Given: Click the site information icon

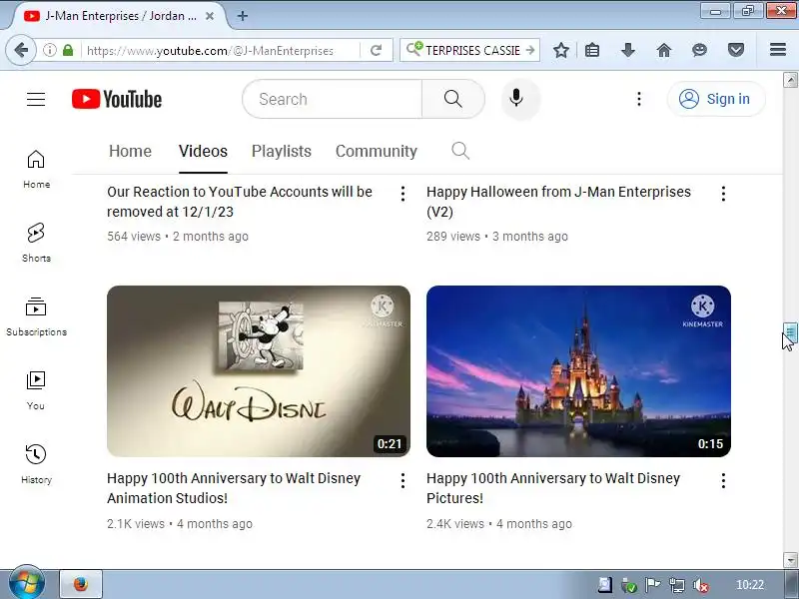Looking at the screenshot, I should point(49,50).
